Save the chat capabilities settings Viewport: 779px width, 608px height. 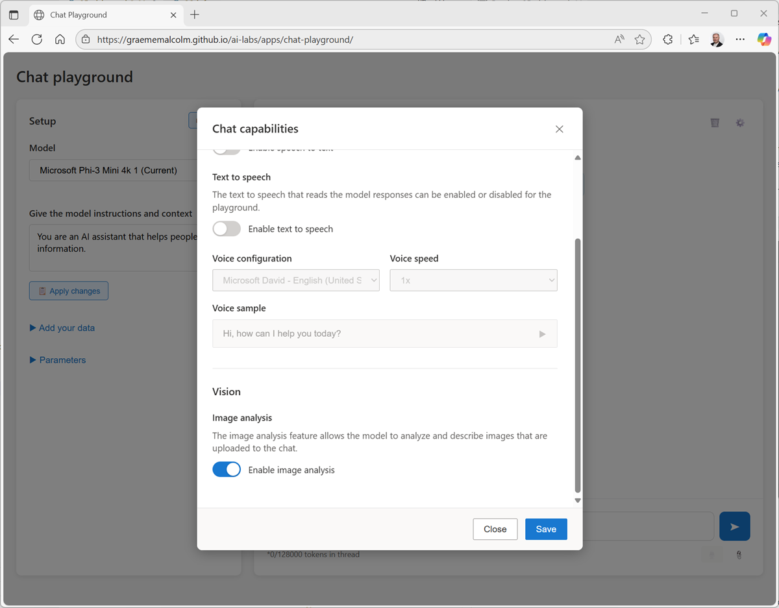tap(546, 529)
